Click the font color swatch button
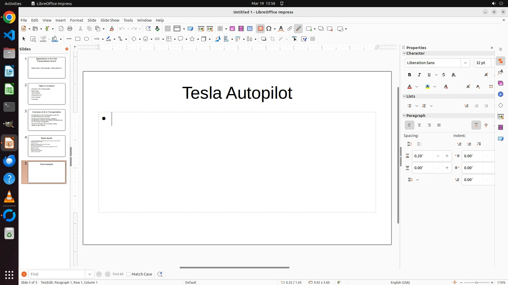 point(410,87)
